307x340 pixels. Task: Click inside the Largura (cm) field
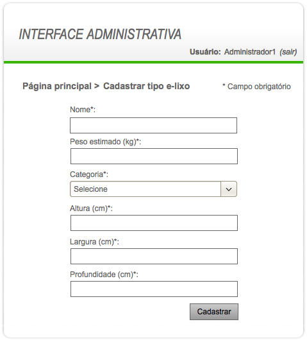click(x=154, y=256)
